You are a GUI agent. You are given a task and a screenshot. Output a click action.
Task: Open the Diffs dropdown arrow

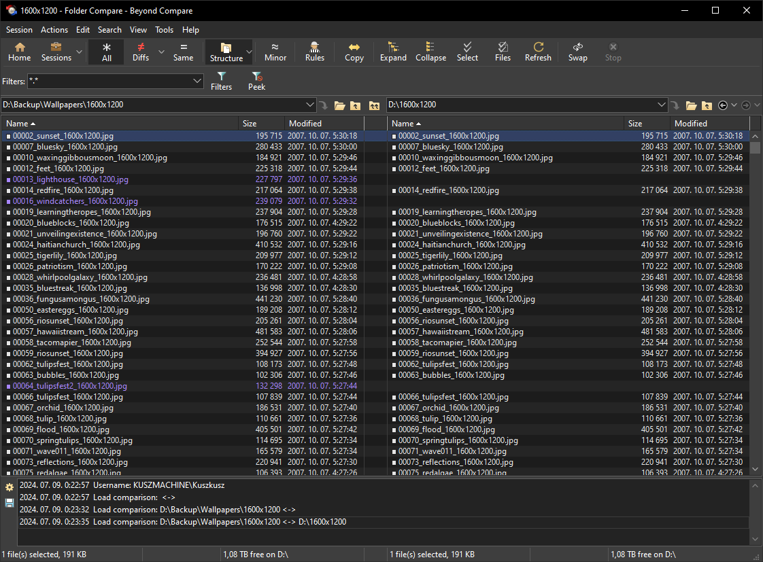[161, 52]
